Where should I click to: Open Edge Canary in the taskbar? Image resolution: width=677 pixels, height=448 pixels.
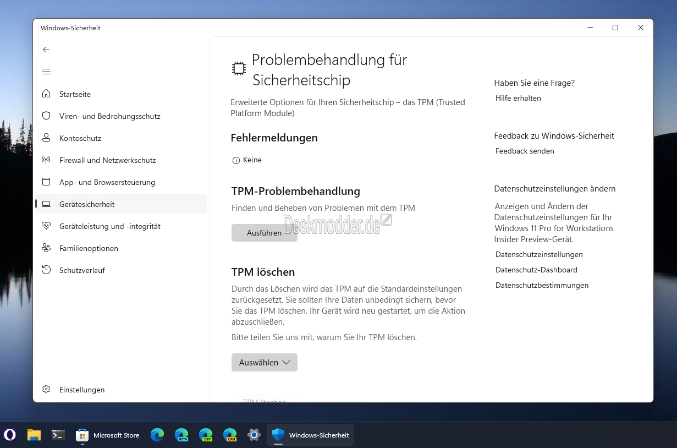pos(230,435)
